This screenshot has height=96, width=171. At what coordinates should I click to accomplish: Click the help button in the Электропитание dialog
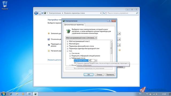coord(109,21)
